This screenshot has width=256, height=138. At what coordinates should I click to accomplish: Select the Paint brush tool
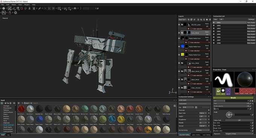10,8
